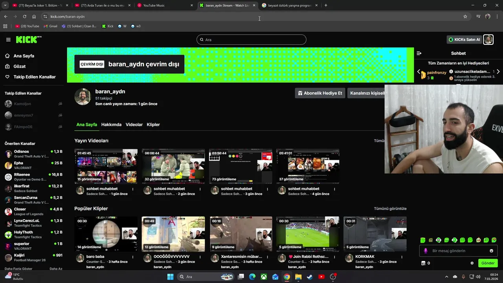The height and width of the screenshot is (283, 503).
Task: Click the Gönder send button
Action: tap(488, 263)
